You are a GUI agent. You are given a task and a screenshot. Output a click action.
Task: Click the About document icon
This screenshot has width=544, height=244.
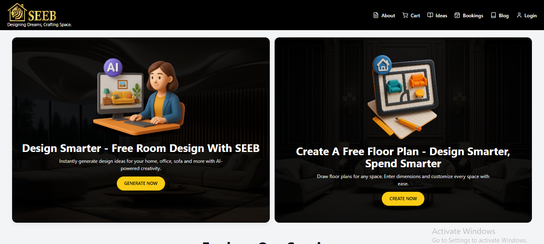(x=376, y=15)
